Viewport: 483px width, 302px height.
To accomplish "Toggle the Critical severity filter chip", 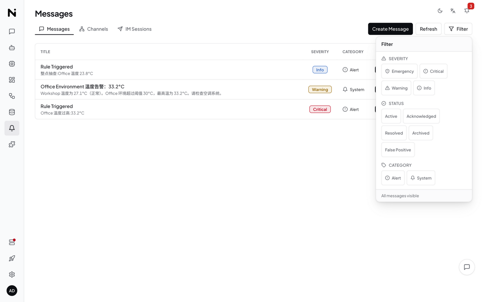I will (x=433, y=71).
